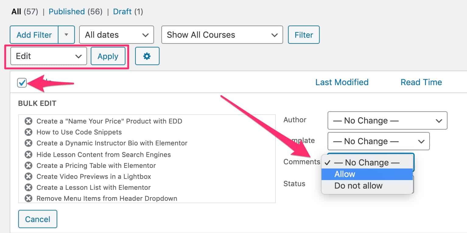Remove "Create a Pricing Table with Elementor" item
Screen dimensions: 467x233
tap(28, 165)
